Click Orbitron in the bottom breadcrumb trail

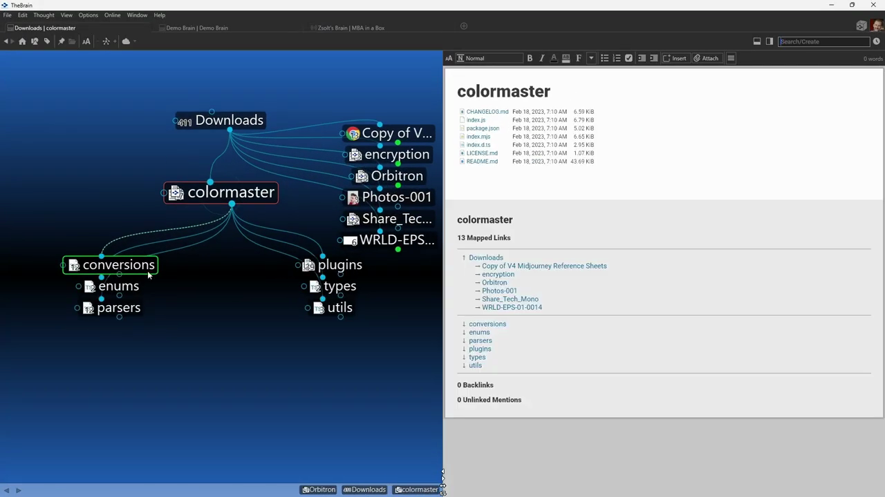(319, 489)
